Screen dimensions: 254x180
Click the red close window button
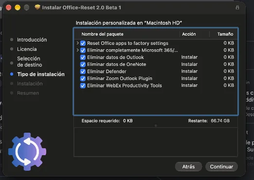pos(8,7)
